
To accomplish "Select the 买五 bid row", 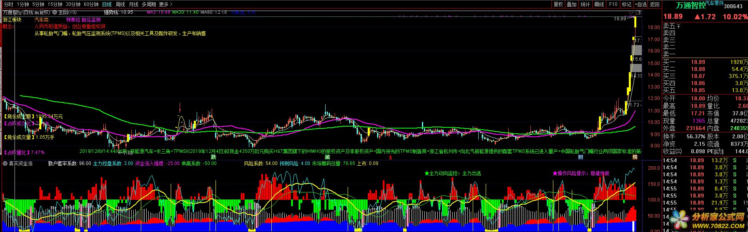I will (x=705, y=90).
